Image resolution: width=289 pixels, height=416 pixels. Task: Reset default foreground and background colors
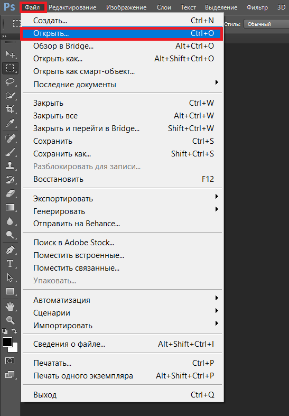5,331
